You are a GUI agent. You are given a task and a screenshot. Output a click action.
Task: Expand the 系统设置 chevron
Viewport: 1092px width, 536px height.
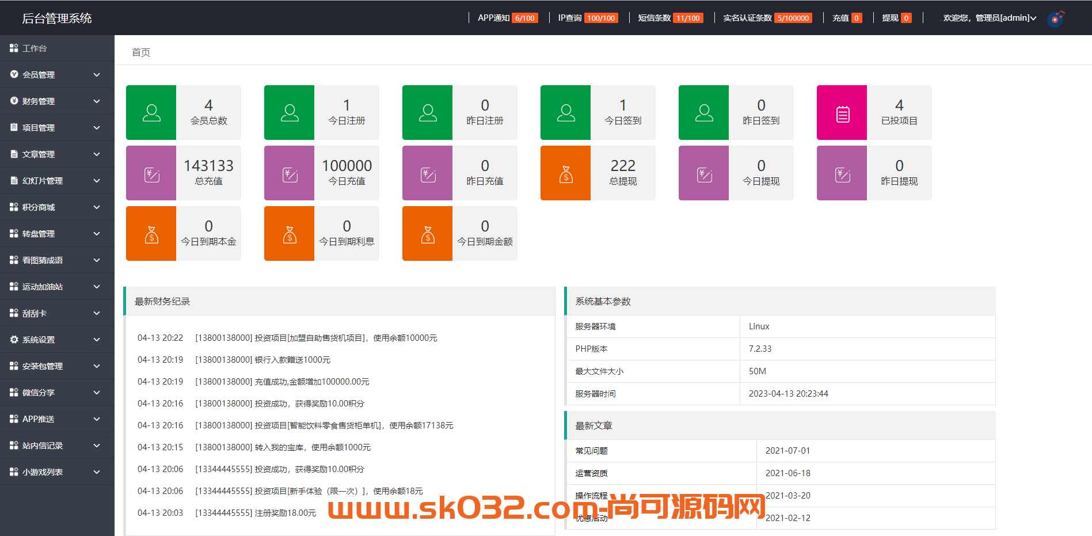click(x=97, y=340)
